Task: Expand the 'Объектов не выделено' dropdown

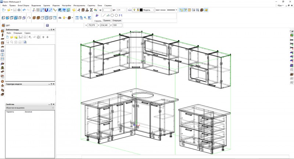Action: [30, 108]
